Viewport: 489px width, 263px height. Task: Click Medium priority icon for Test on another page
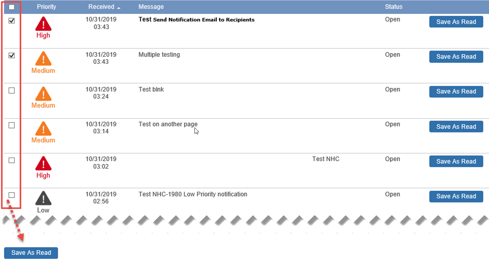click(x=43, y=129)
